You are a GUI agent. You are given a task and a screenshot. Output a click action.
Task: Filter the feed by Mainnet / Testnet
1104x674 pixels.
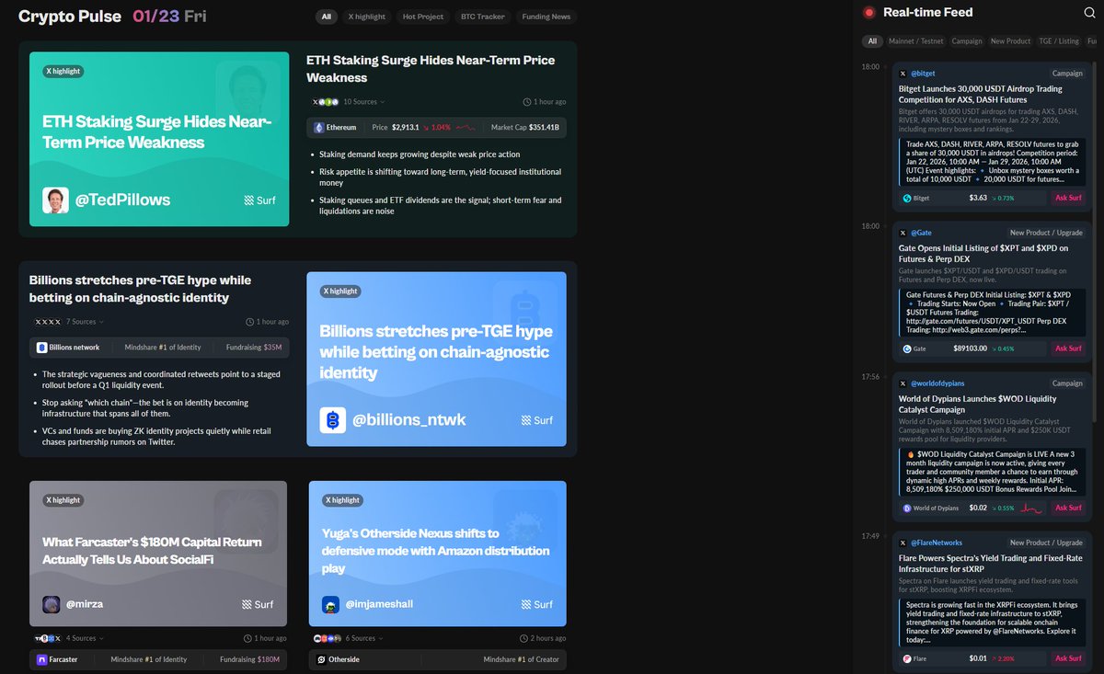pyautogui.click(x=916, y=41)
